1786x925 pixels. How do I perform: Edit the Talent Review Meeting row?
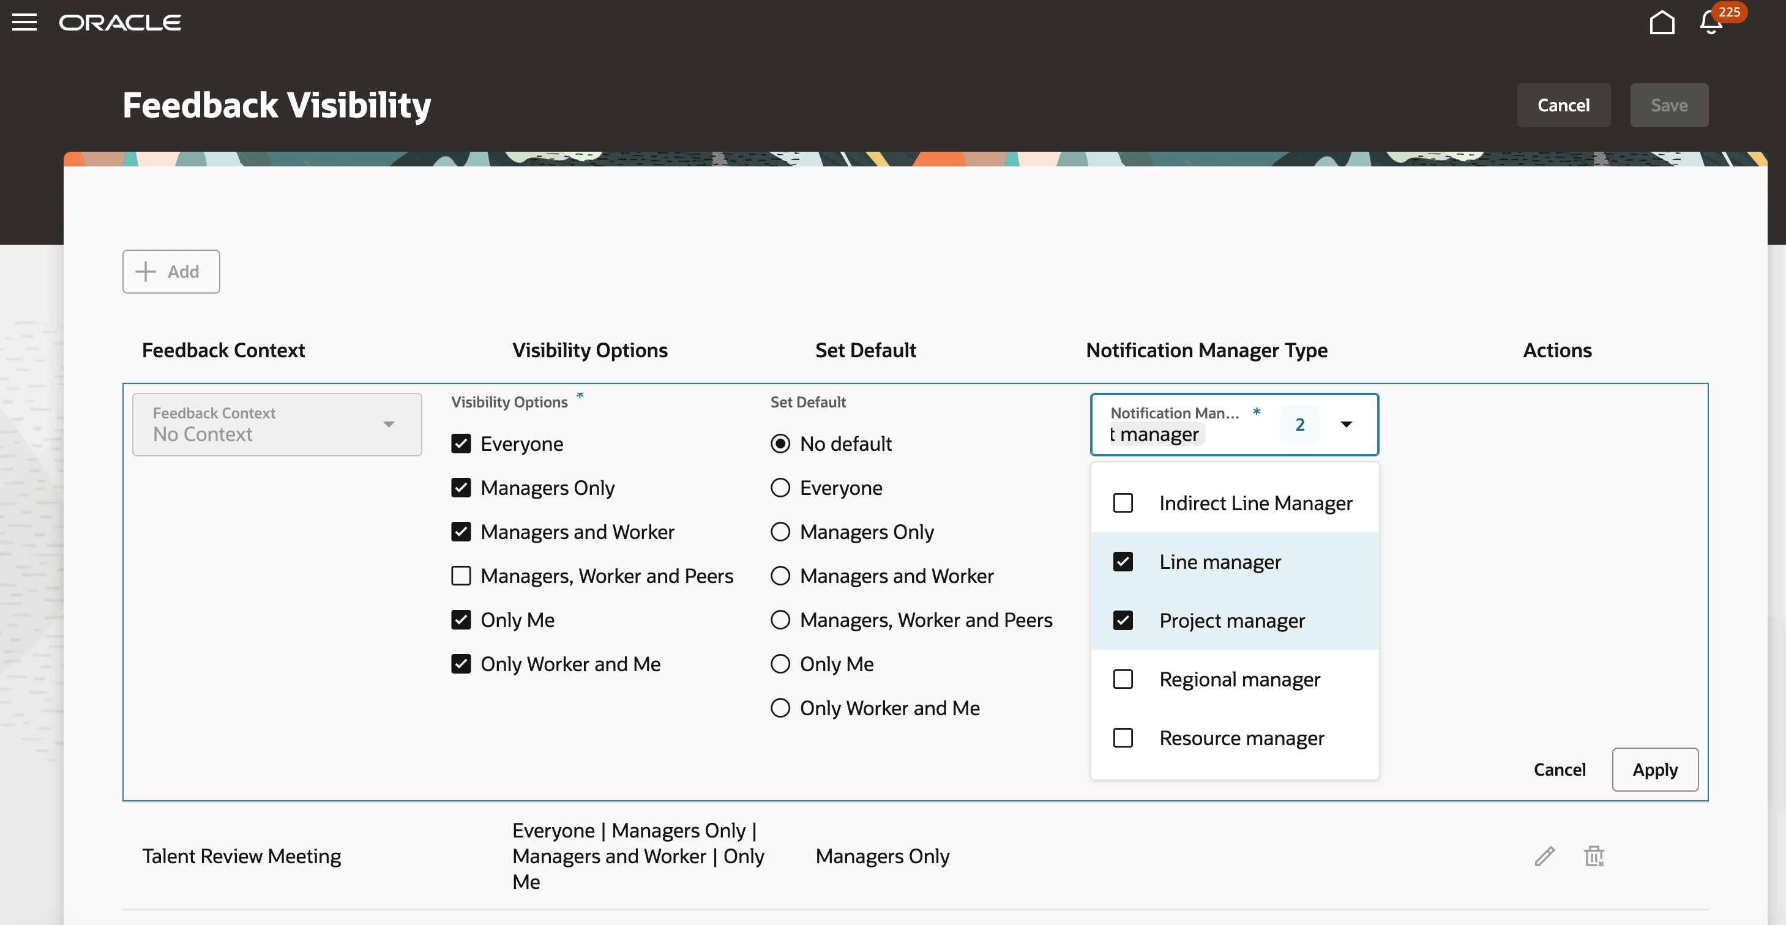pyautogui.click(x=1544, y=856)
